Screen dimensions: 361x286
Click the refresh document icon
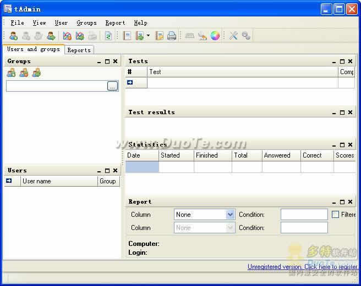[x=108, y=36]
